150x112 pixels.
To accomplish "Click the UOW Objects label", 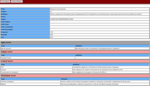I will tap(6, 22).
